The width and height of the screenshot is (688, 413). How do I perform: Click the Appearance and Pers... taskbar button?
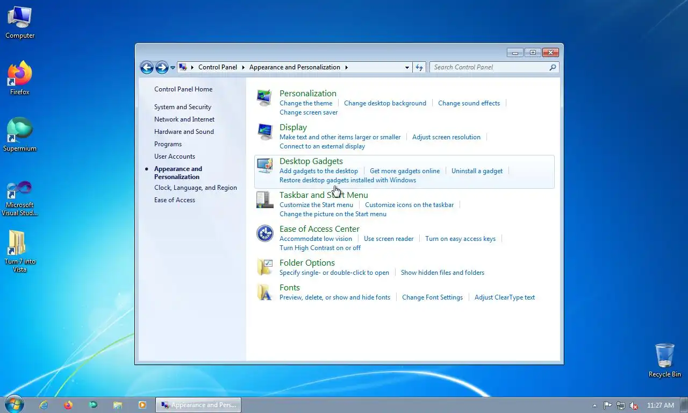tap(198, 405)
